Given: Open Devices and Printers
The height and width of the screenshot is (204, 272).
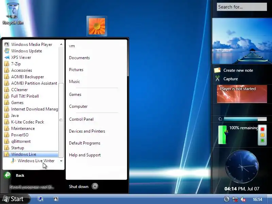Looking at the screenshot, I should tap(87, 131).
